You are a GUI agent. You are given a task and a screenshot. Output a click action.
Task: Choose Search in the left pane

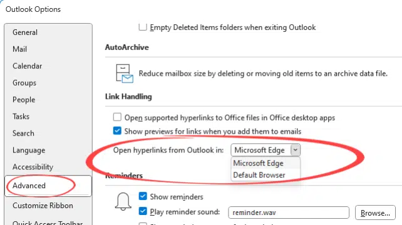(23, 133)
